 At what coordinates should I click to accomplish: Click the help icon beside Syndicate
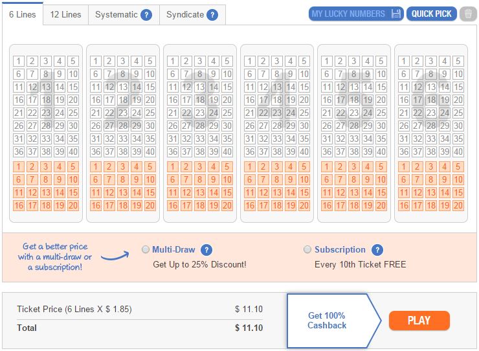point(212,15)
